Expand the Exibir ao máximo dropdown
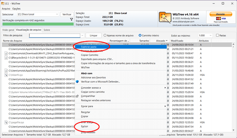This screenshot has width=237, height=138. coord(205,35)
